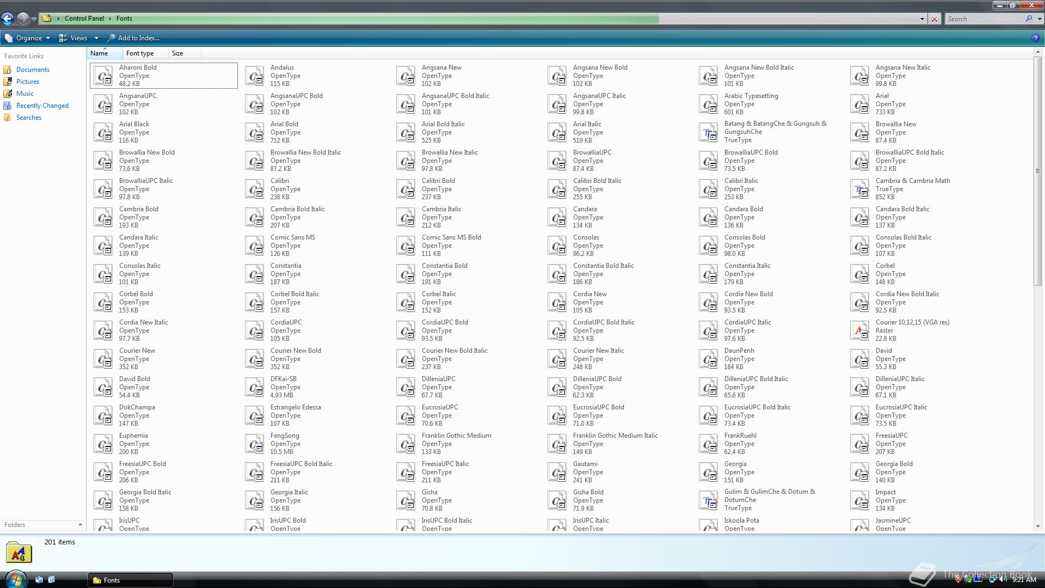Click the volume icon in system tray

click(1003, 579)
